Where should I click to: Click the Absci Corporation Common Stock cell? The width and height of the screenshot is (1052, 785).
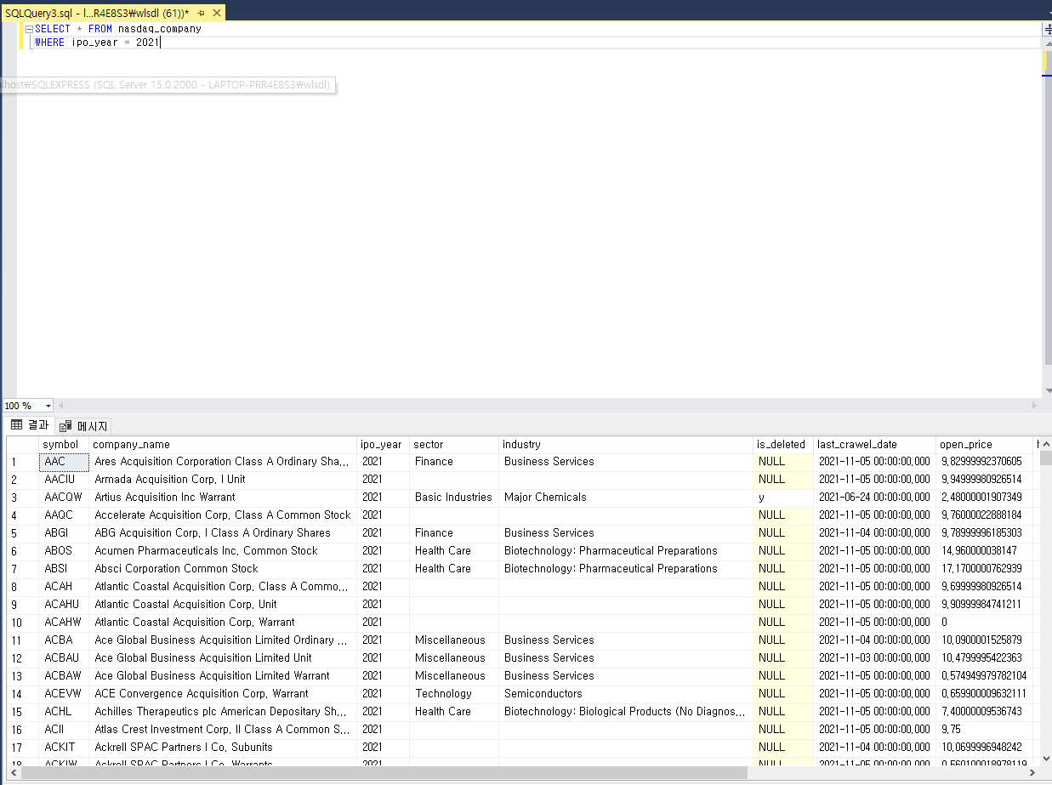(x=223, y=569)
